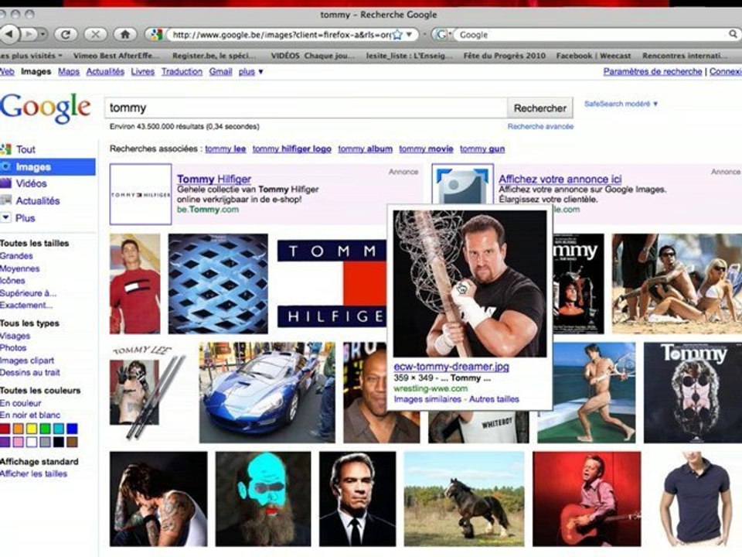The image size is (742, 557).
Task: Click the Rechercher button
Action: coord(540,108)
